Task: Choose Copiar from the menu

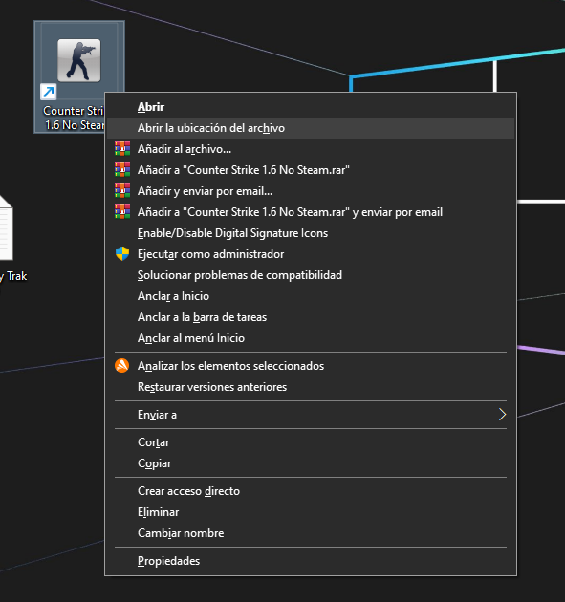Action: [x=311, y=463]
